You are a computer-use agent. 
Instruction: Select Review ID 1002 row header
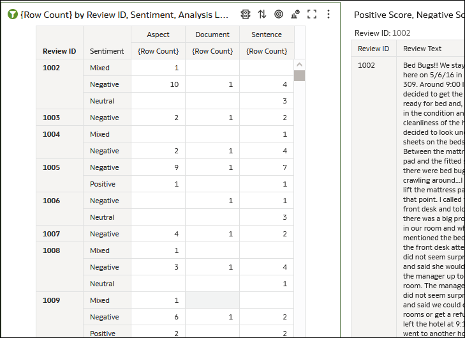click(52, 68)
